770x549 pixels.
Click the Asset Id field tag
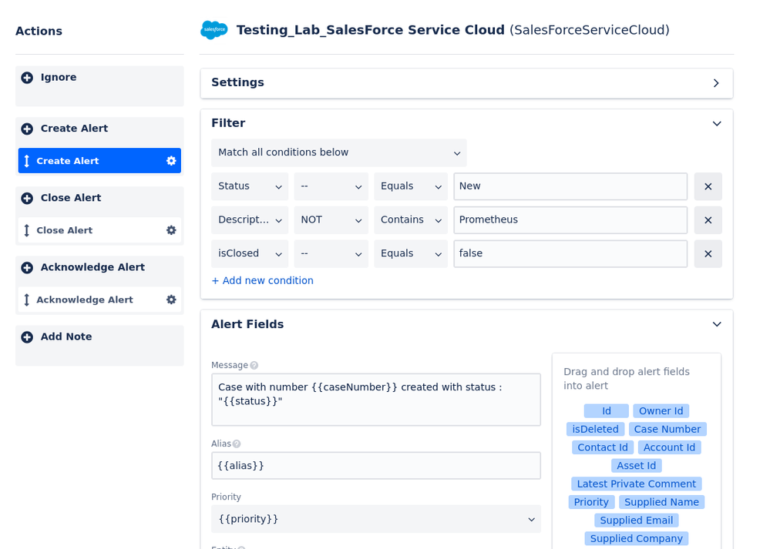(x=637, y=466)
